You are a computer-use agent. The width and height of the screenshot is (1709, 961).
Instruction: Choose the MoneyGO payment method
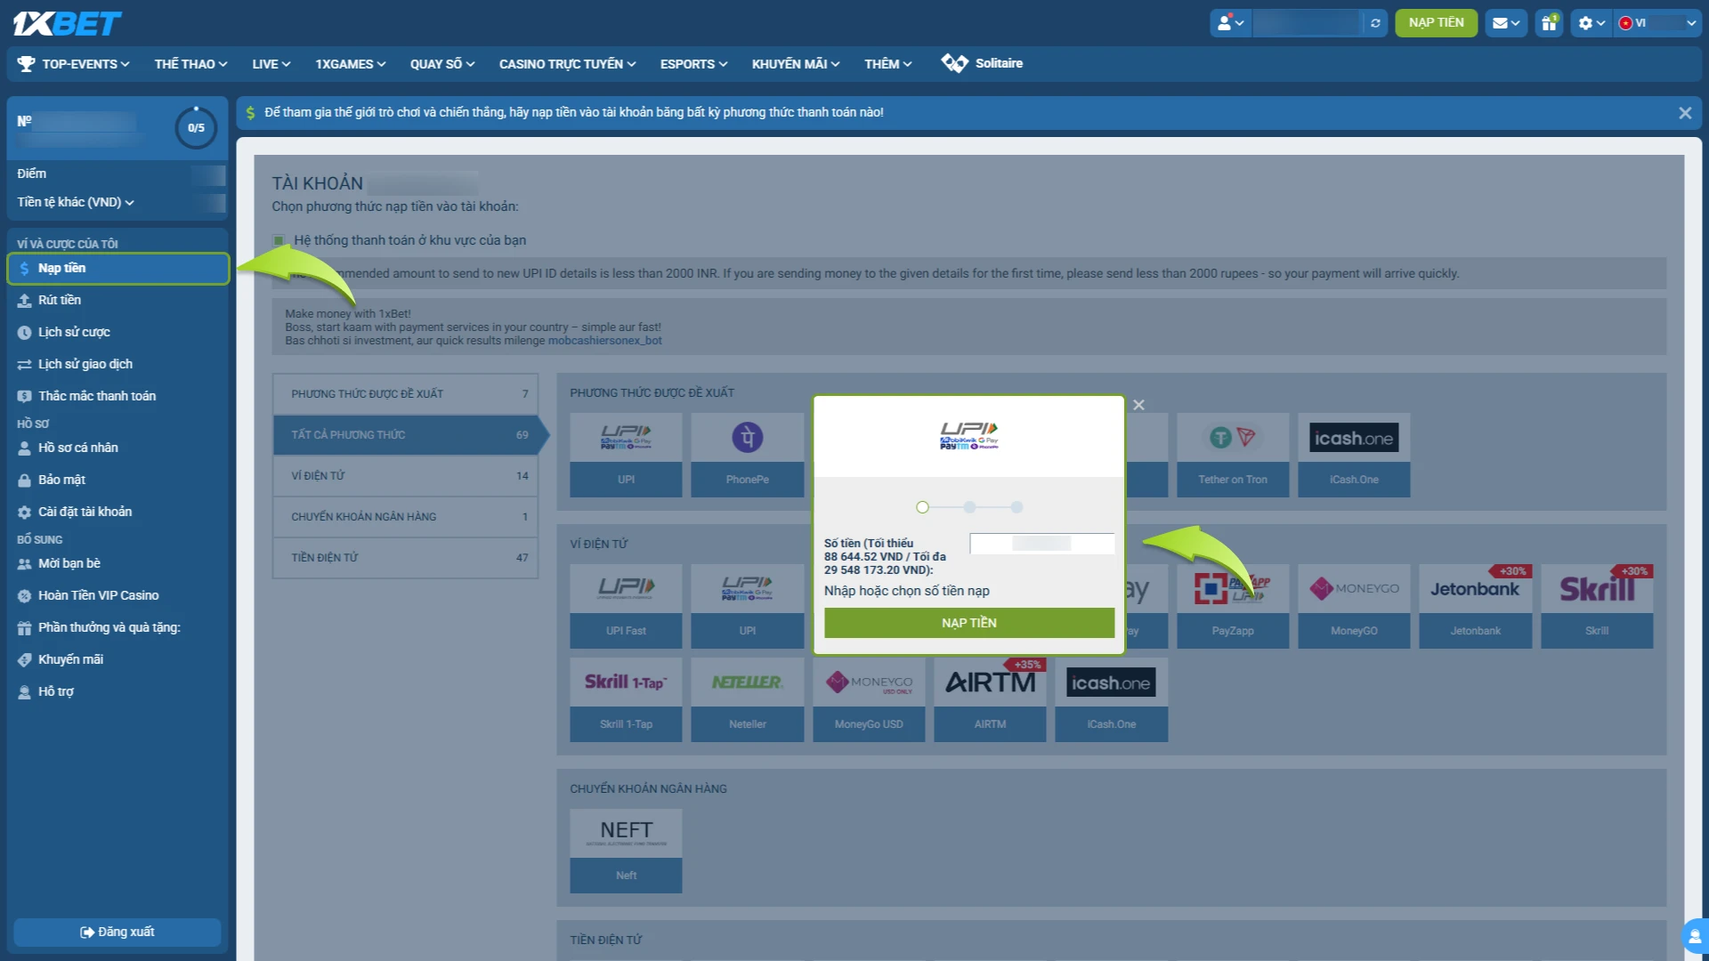point(1354,606)
